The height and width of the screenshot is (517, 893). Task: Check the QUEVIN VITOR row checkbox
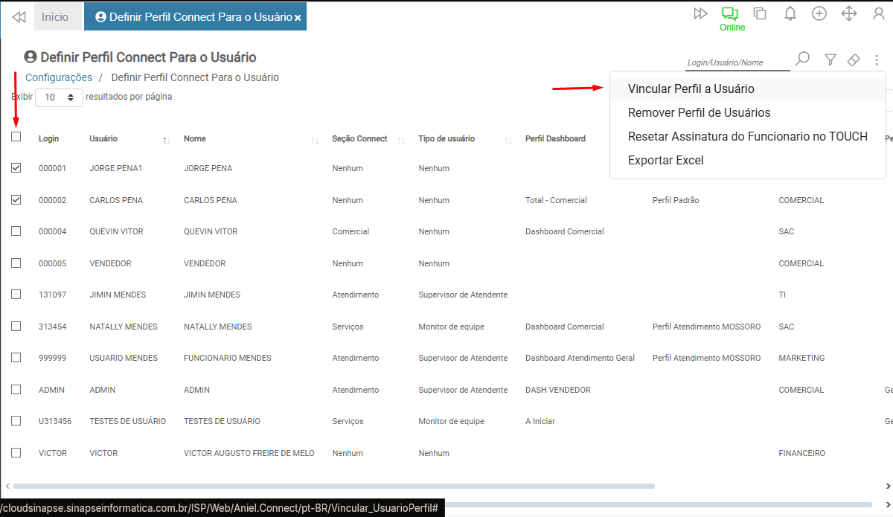(x=16, y=231)
